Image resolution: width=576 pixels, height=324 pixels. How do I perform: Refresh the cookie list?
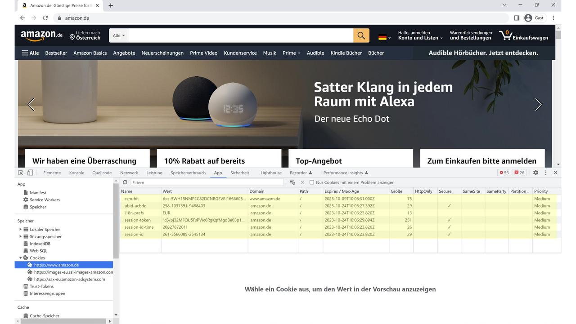pos(125,182)
